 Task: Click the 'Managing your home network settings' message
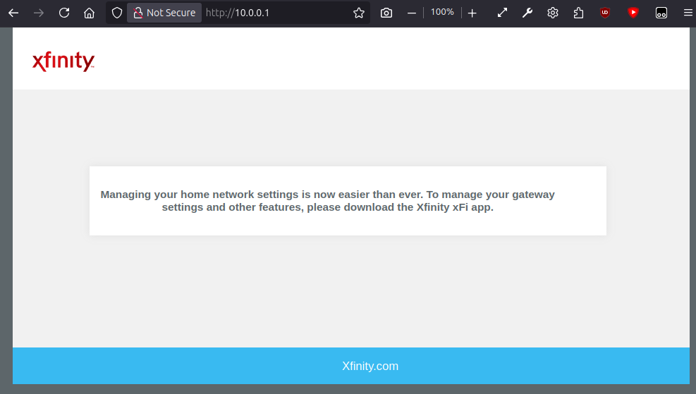click(x=328, y=201)
